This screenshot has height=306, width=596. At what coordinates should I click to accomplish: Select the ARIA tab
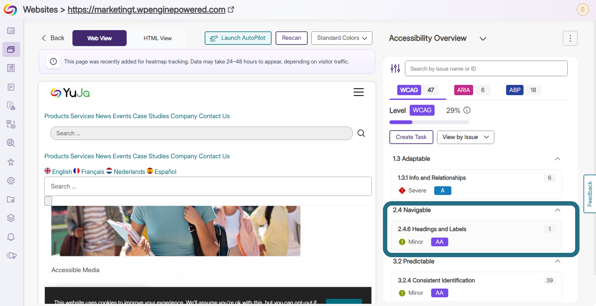(472, 90)
